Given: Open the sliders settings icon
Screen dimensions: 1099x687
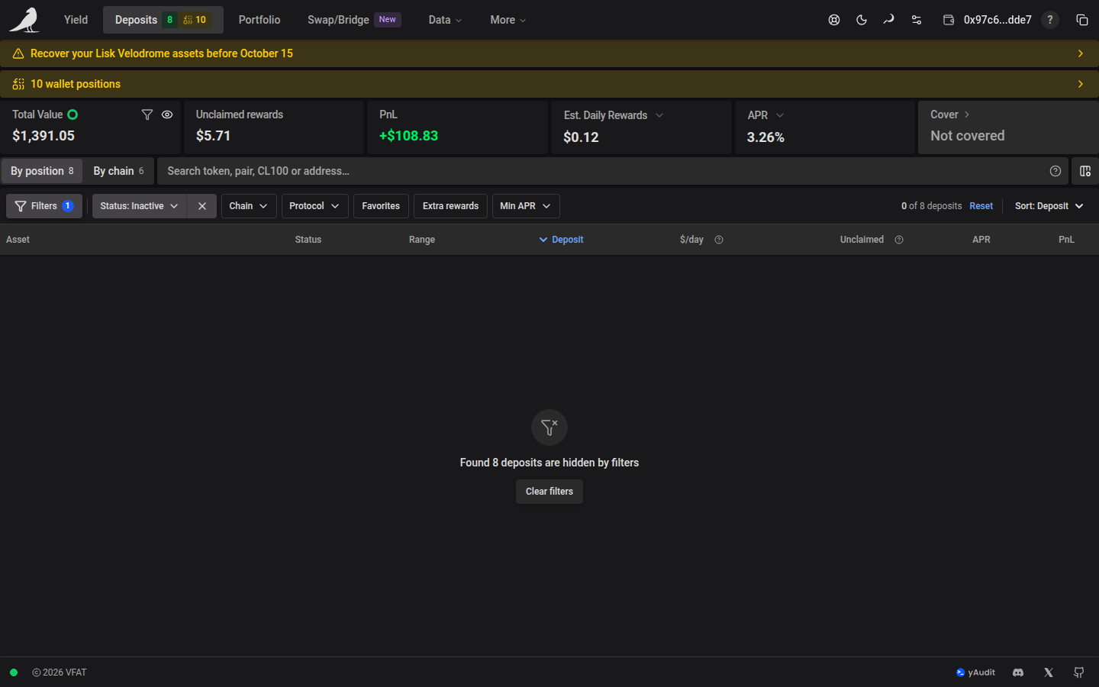Looking at the screenshot, I should [917, 20].
